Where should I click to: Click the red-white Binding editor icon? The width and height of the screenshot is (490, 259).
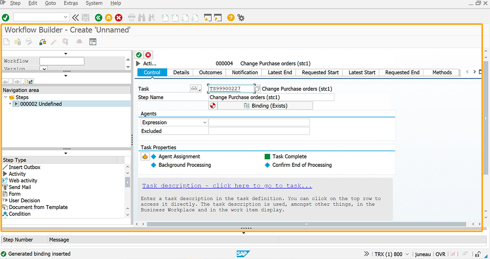pos(212,106)
